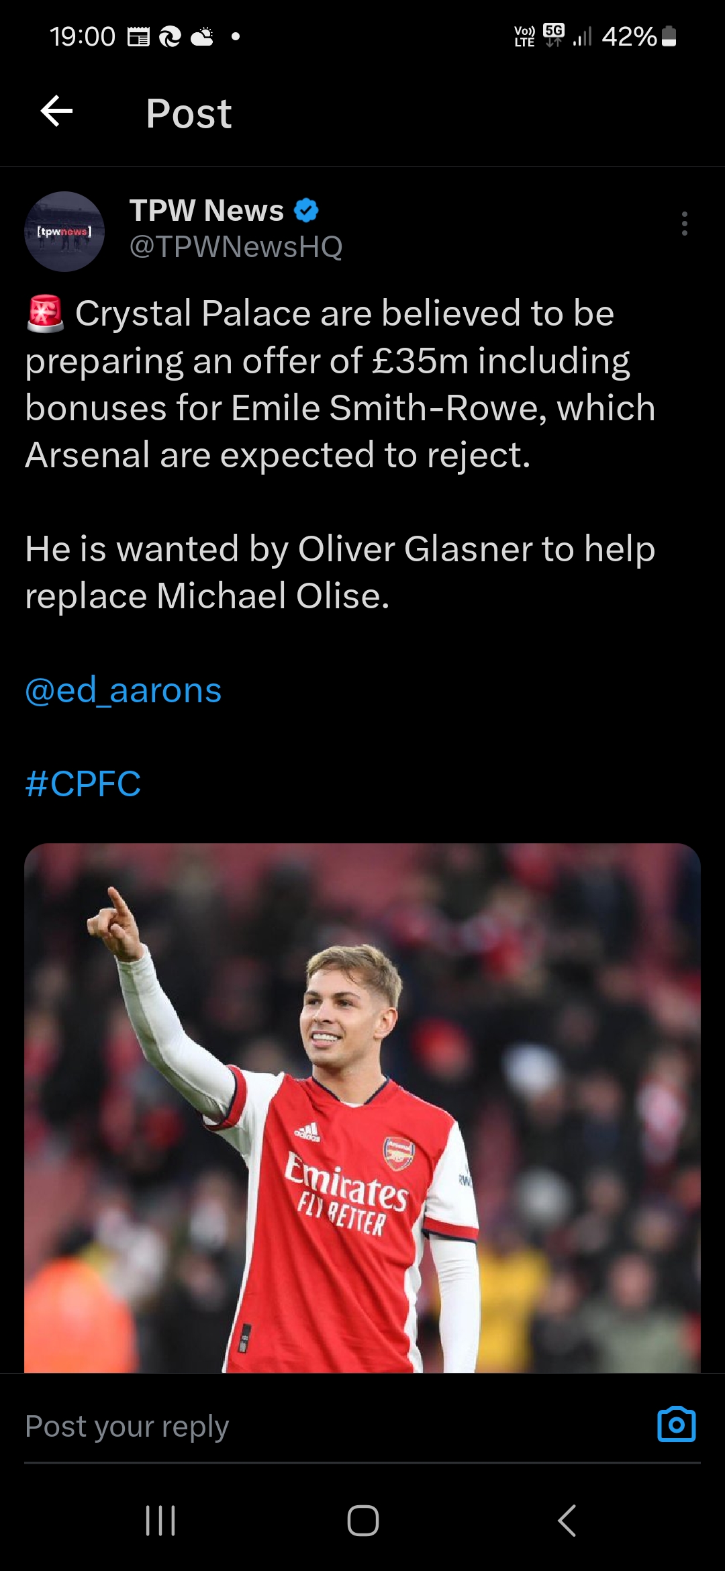Screen dimensions: 725x1571
Task: View the attached Arsenal player photo
Action: (x=362, y=1108)
